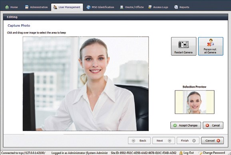
Task: Click the Home house icon
Action: (x=7, y=7)
